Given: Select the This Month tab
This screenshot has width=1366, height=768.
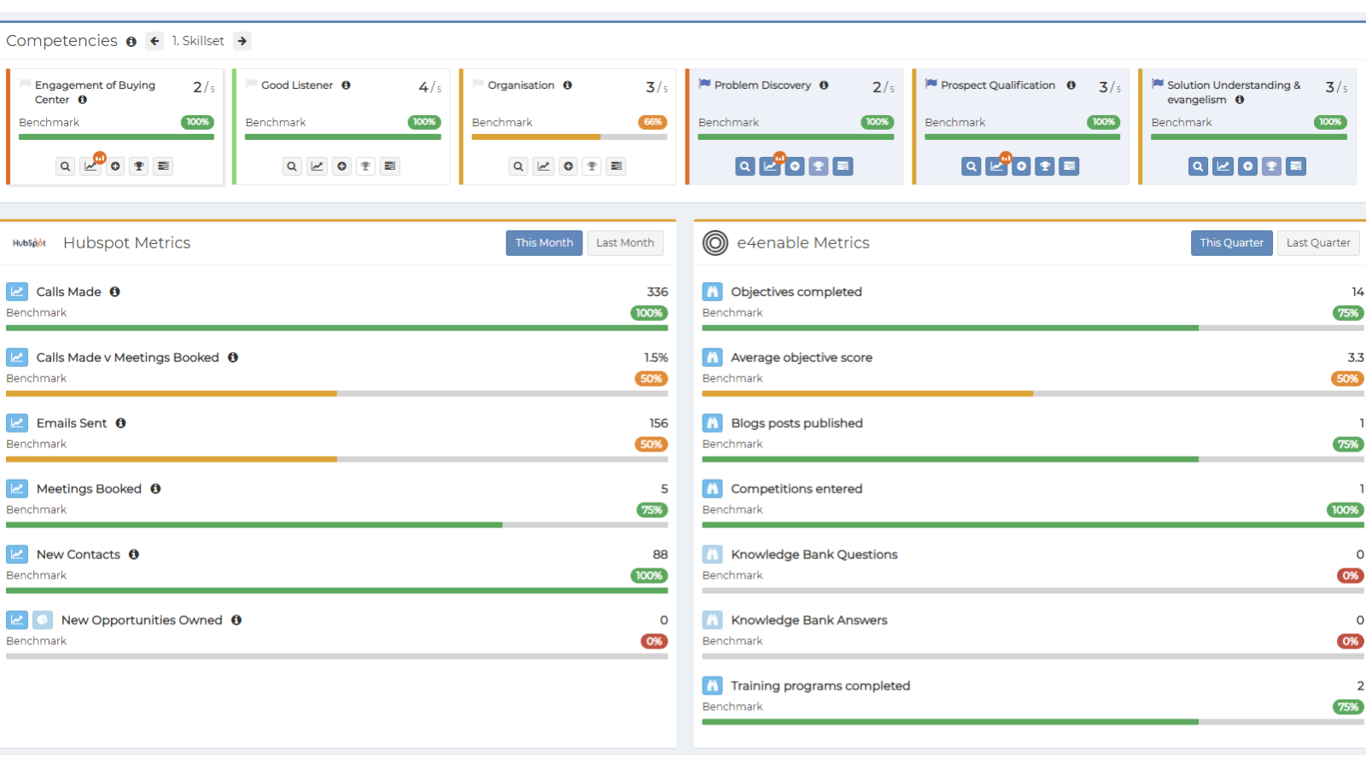Looking at the screenshot, I should [544, 242].
